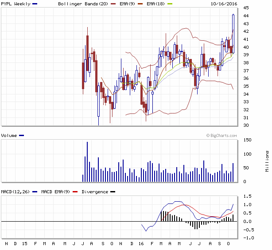Select the black Divergence legend swatch
The height and width of the screenshot is (250, 272).
[x=113, y=192]
